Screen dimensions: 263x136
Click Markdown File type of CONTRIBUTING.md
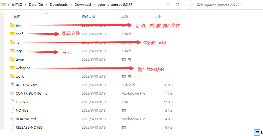click(133, 93)
